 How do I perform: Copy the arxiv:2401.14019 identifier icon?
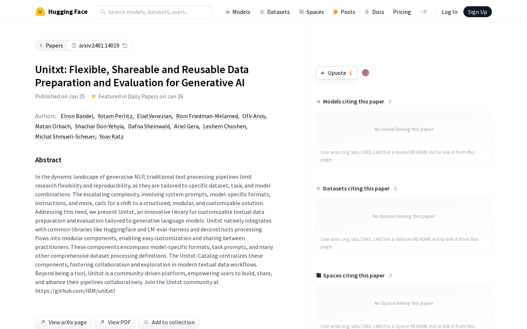(125, 45)
